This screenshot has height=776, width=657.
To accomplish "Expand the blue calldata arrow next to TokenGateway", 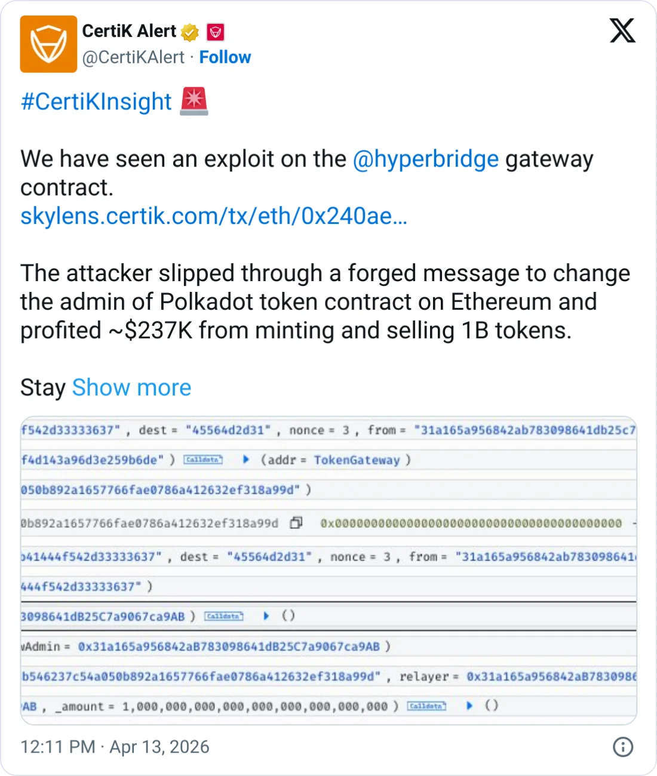I will pos(245,460).
